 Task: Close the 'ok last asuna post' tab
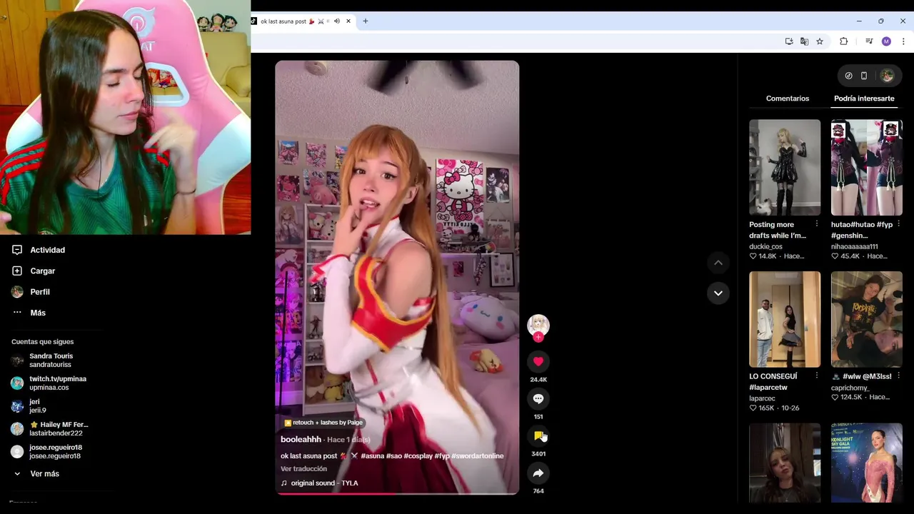pyautogui.click(x=348, y=21)
